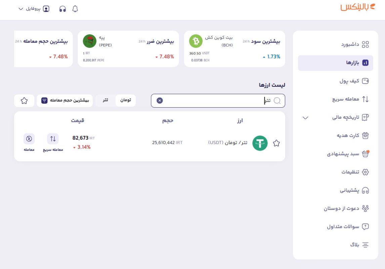
Task: Click the settings gear icon
Action: coord(366,172)
